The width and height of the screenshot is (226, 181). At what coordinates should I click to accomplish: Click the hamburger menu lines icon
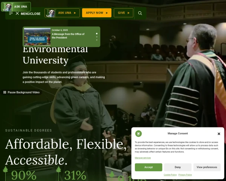click(11, 13)
